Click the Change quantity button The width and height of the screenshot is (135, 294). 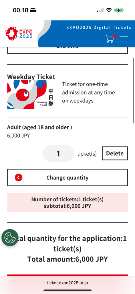tap(67, 177)
